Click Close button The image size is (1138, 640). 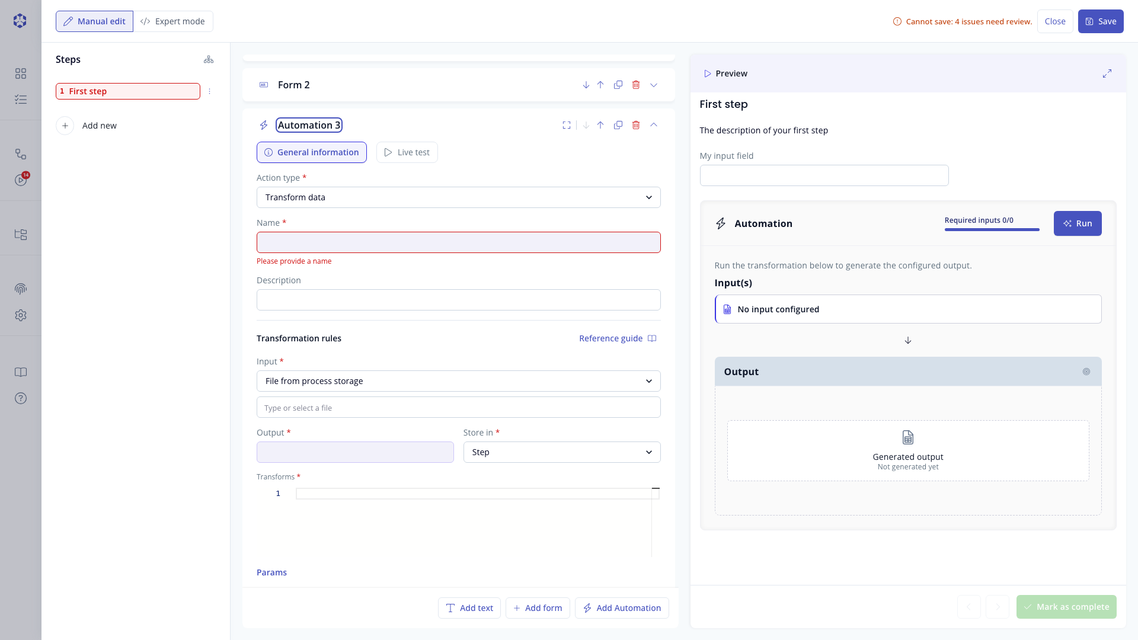click(x=1055, y=21)
